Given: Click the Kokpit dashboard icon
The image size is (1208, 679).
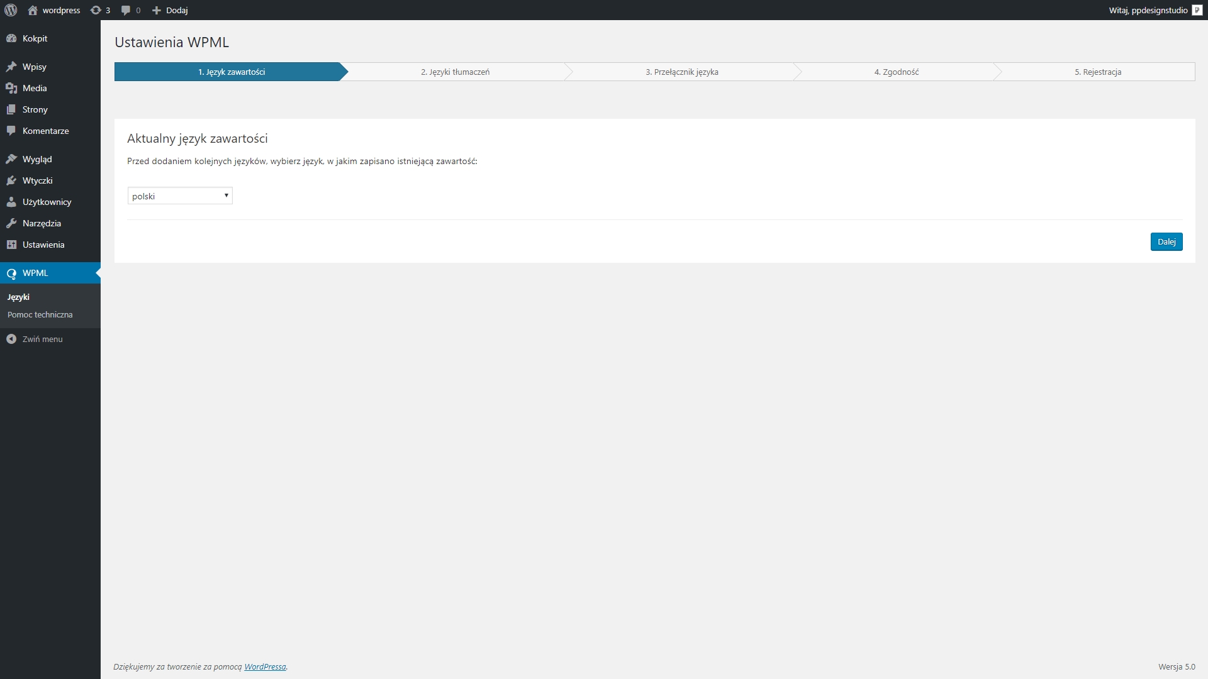Looking at the screenshot, I should coord(11,38).
